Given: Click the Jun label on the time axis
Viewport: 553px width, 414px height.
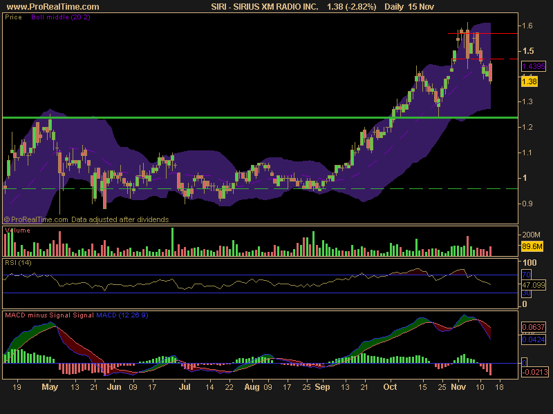Looking at the screenshot, I should click(x=114, y=387).
